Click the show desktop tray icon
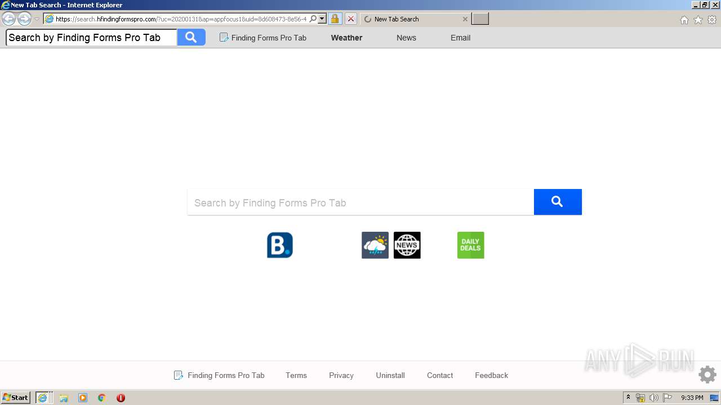The width and height of the screenshot is (721, 405). 714,398
